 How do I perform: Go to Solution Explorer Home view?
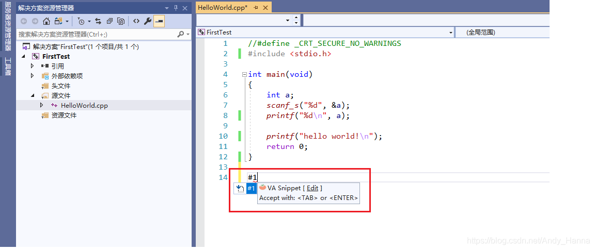(x=46, y=21)
